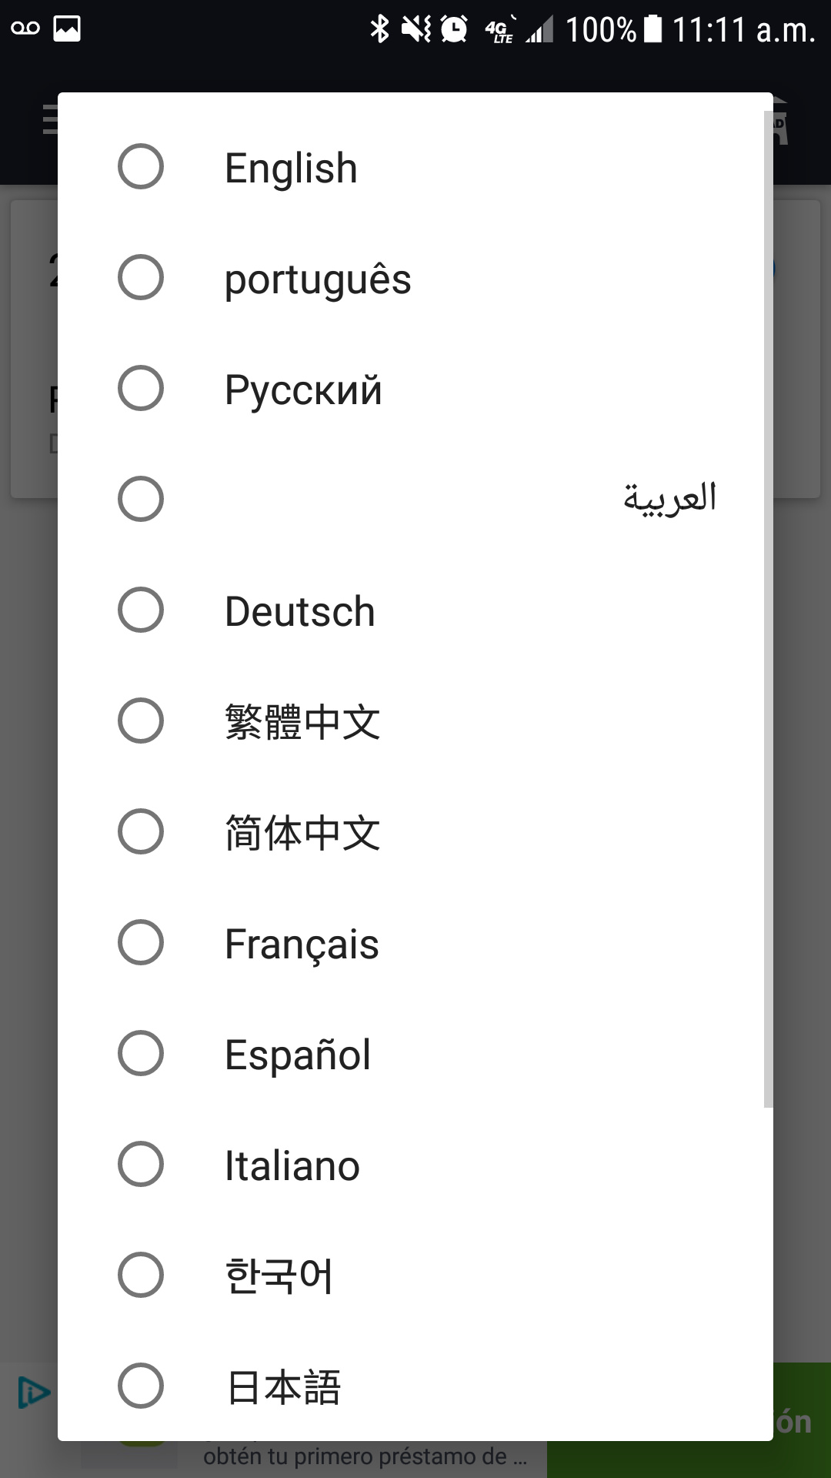Viewport: 831px width, 1478px height.
Task: Pick Italiano radio button
Action: (x=141, y=1164)
